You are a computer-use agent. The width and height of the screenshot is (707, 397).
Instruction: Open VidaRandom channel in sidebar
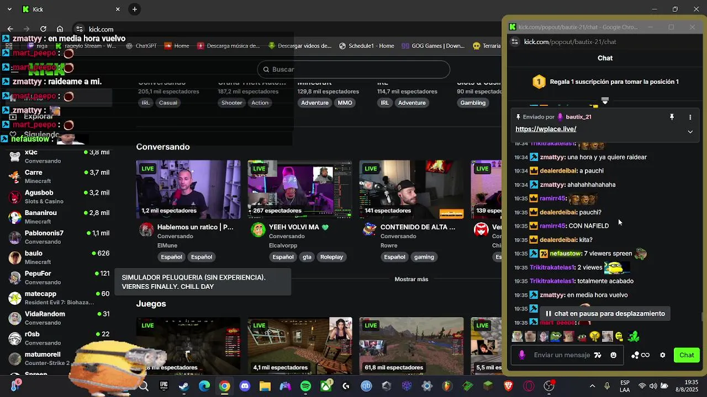(x=59, y=318)
